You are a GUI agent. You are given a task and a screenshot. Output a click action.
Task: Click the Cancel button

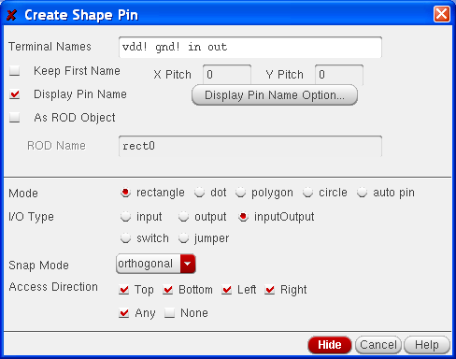click(x=378, y=345)
